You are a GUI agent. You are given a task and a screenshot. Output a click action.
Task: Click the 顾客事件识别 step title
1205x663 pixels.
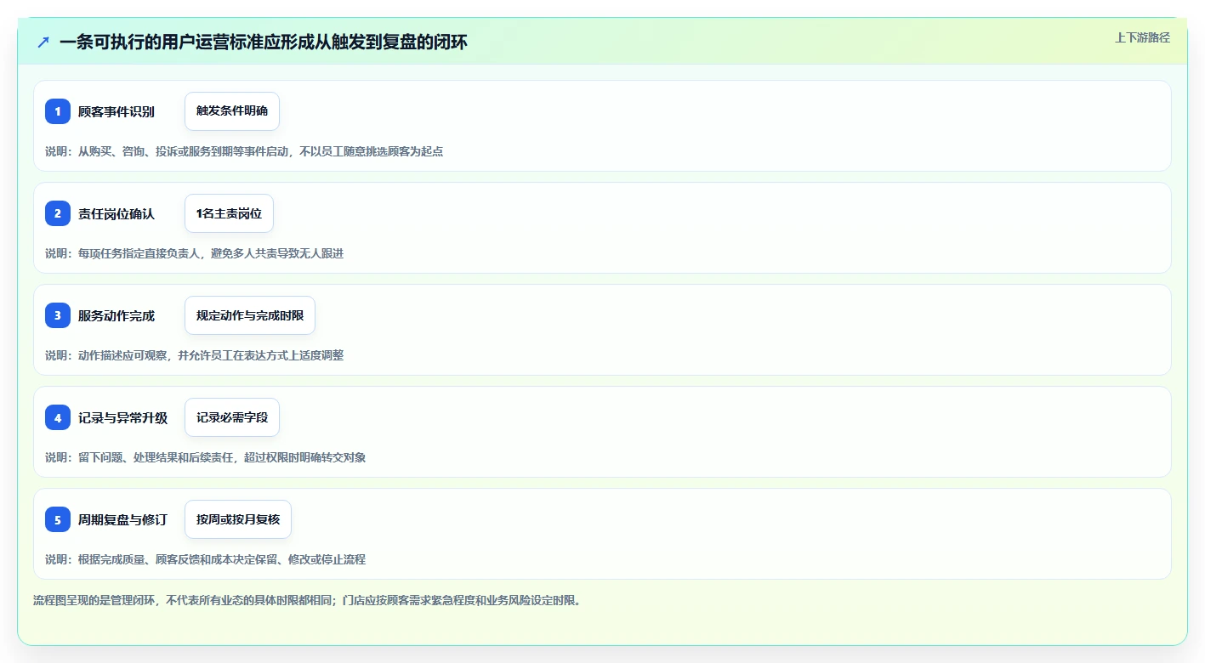click(x=117, y=111)
